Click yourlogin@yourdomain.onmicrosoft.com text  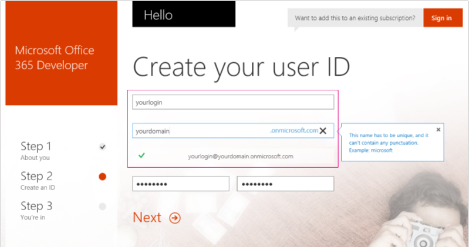241,157
